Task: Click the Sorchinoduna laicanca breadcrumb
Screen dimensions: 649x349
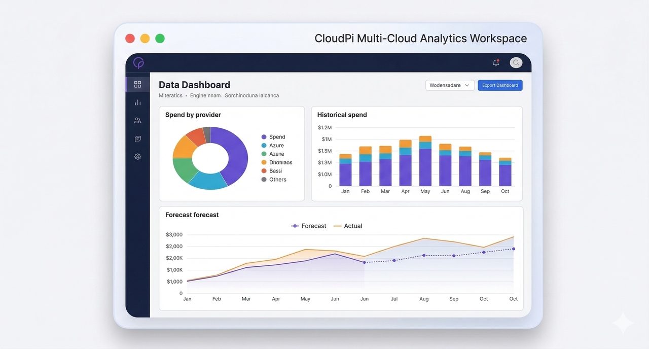Action: pos(251,95)
